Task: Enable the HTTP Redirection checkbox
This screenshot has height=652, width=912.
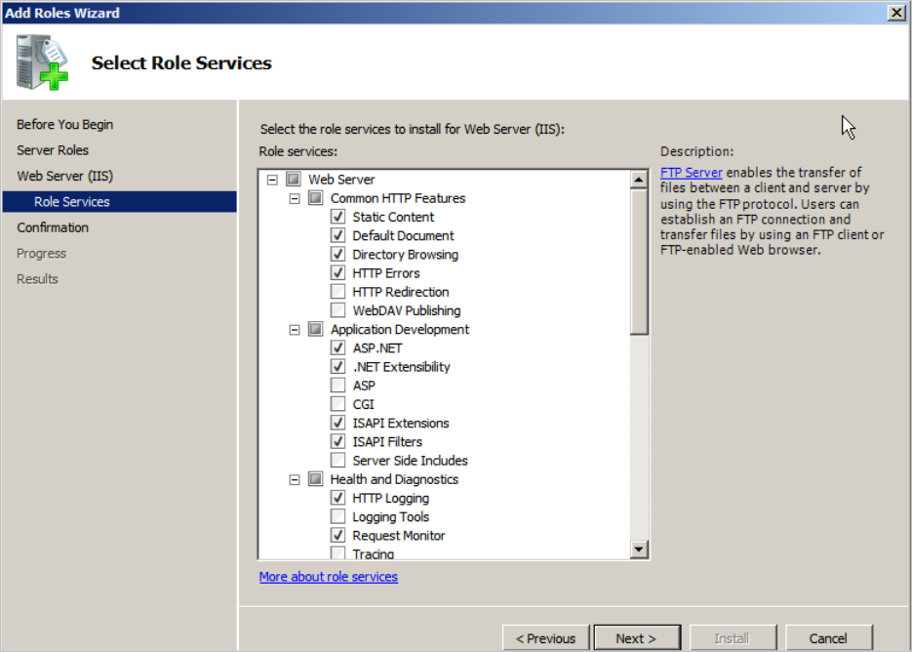Action: (337, 292)
